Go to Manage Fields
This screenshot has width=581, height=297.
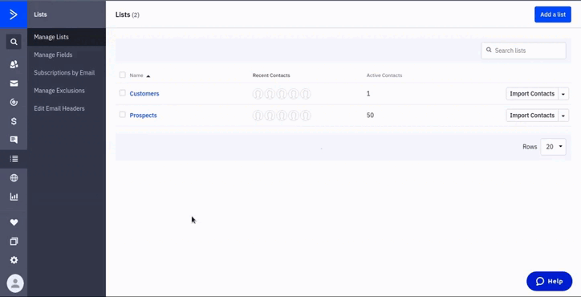(x=53, y=55)
